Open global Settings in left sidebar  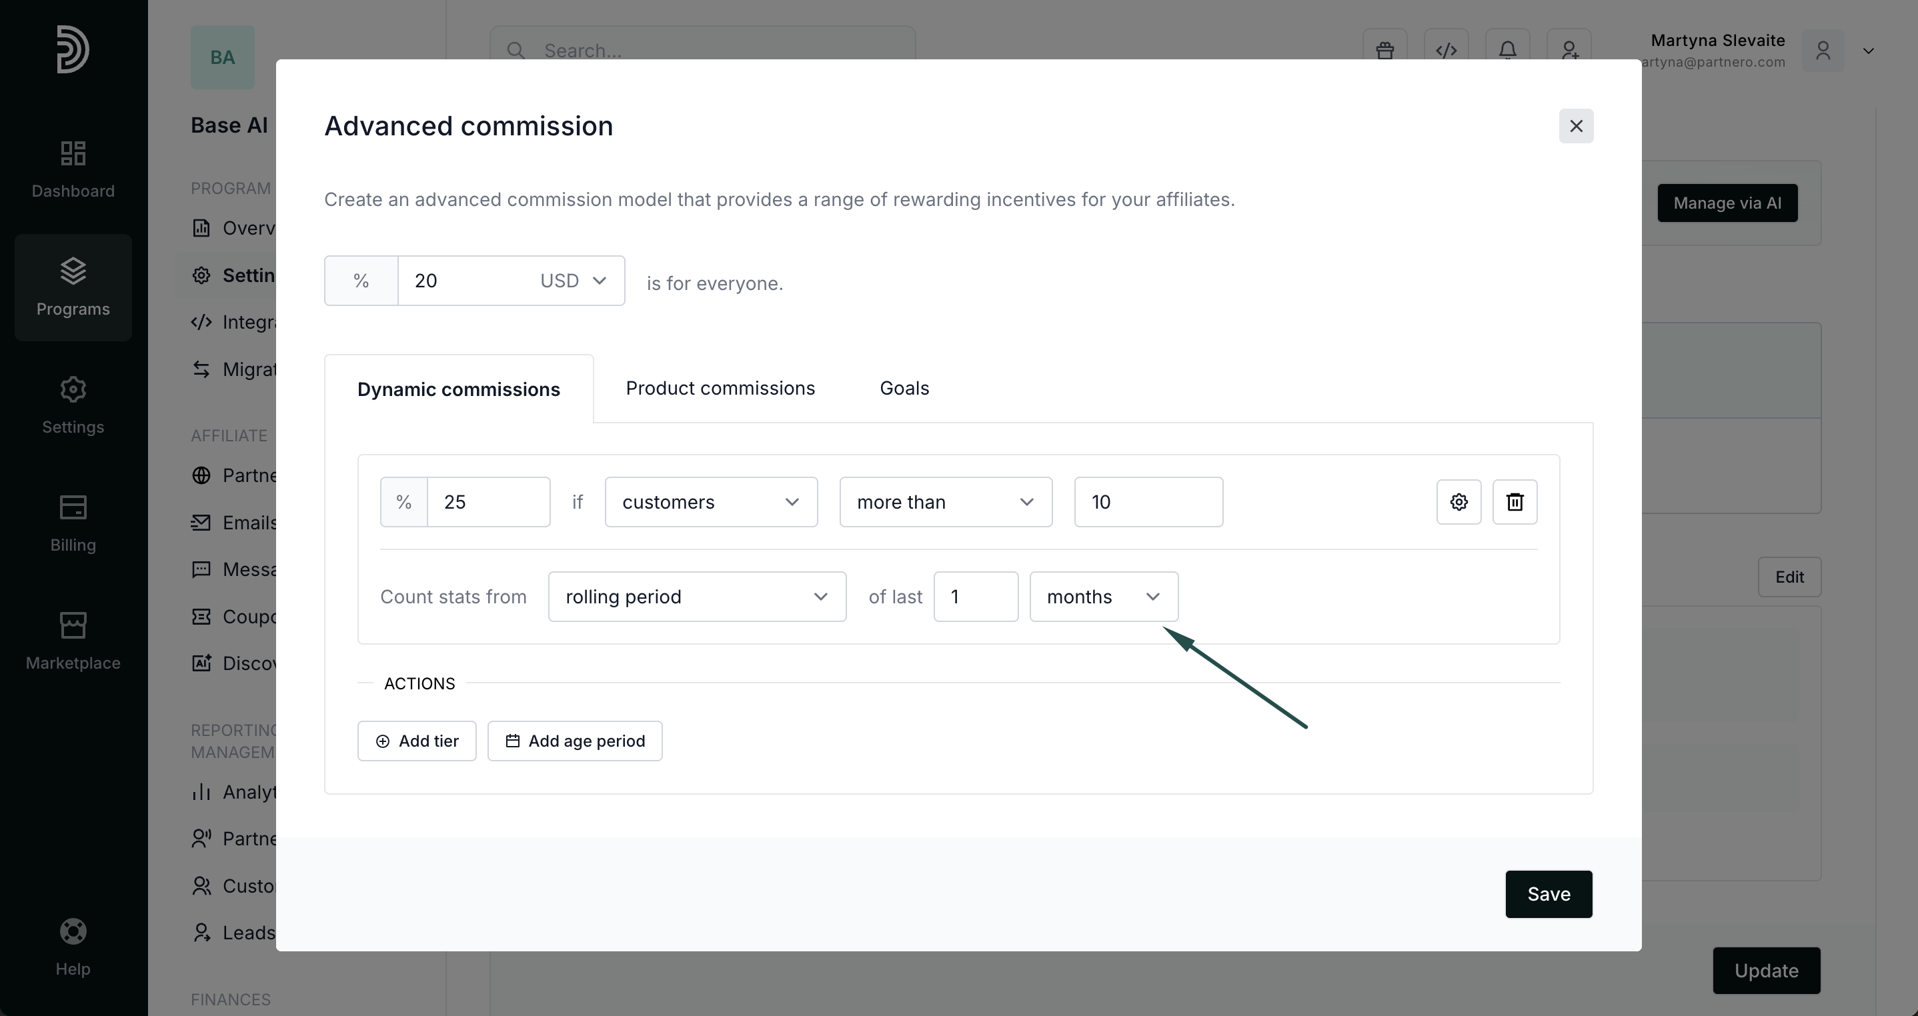(73, 405)
